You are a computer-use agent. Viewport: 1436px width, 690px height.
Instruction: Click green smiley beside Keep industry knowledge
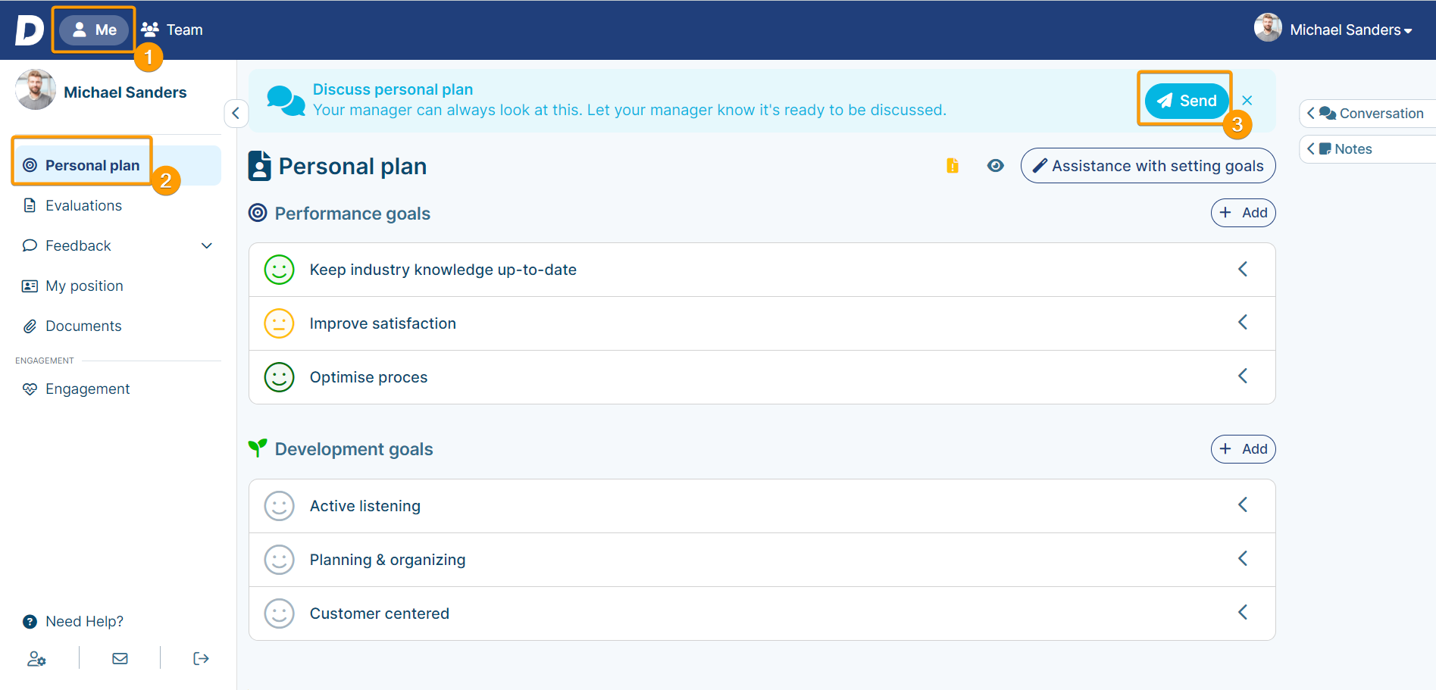coord(279,270)
